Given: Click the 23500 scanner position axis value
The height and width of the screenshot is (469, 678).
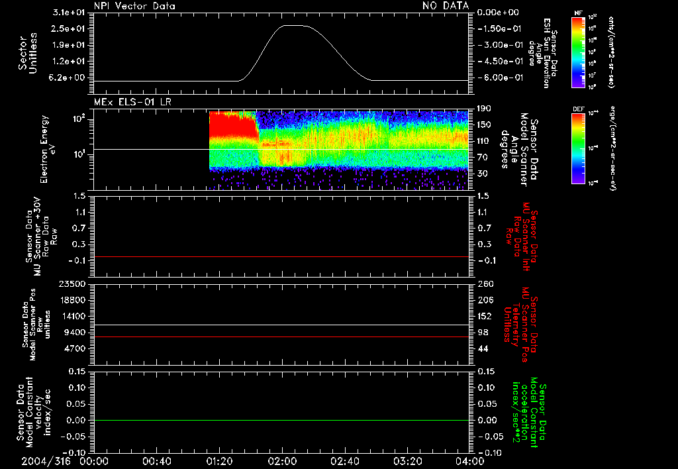Looking at the screenshot, I should 73,284.
